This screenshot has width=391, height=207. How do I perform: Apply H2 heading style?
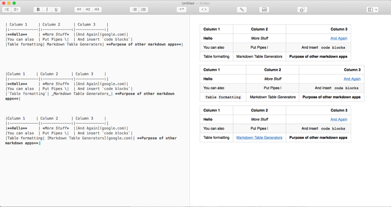pos(88,9)
